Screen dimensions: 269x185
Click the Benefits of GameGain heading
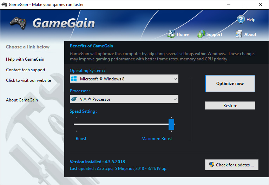tap(91, 46)
